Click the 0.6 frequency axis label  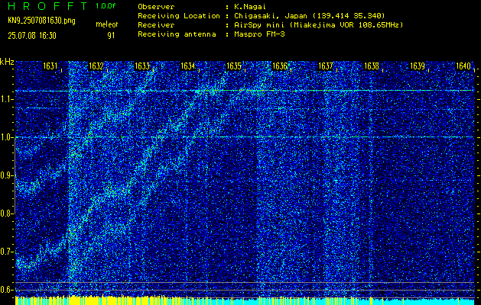6,290
